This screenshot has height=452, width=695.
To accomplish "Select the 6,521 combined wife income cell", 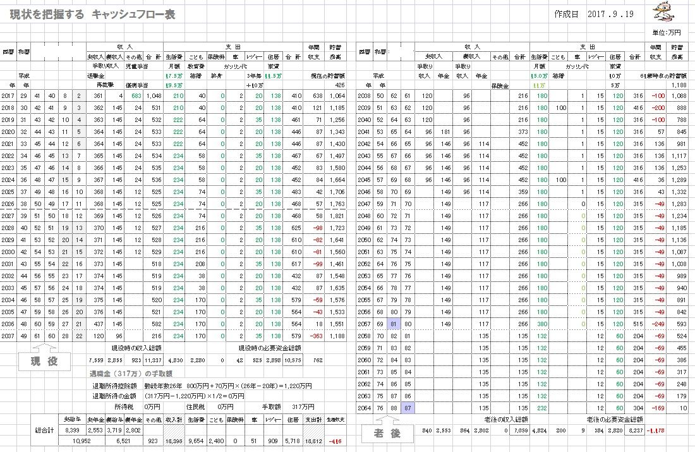I will click(123, 441).
